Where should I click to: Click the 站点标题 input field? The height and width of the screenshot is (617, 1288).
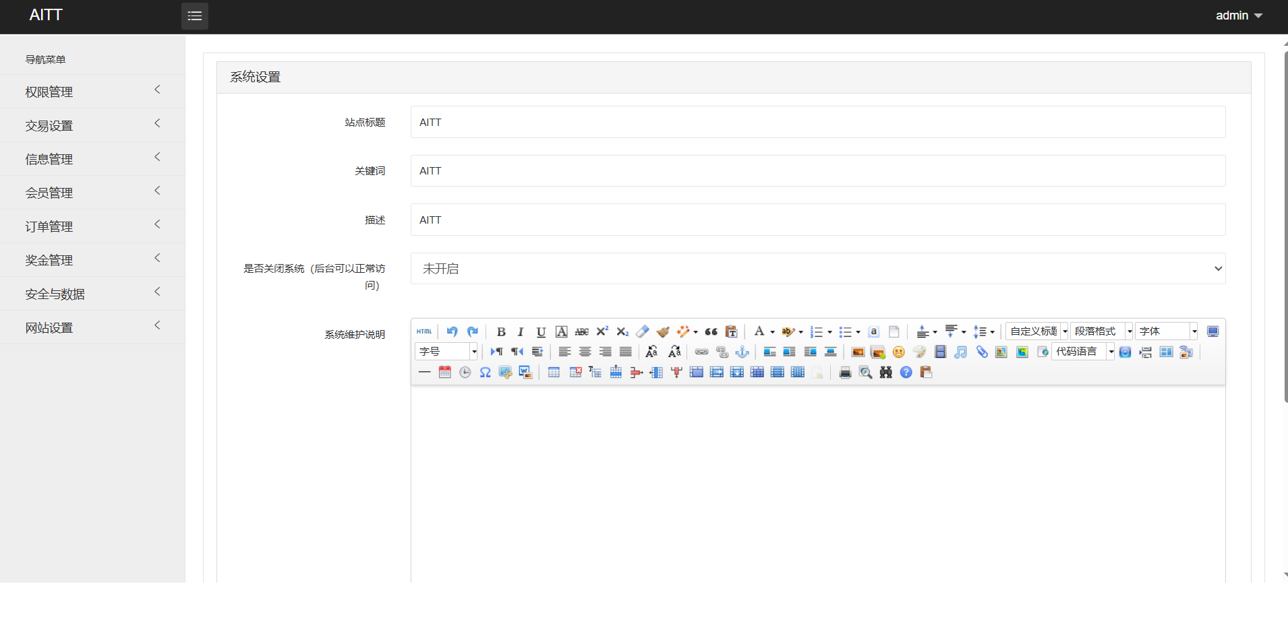click(x=817, y=122)
